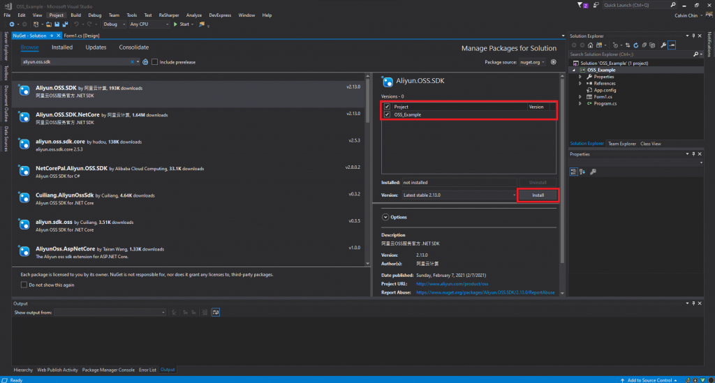Screen dimensions: 715x383
Task: Click the Calvin Chin account name
Action: 686,15
